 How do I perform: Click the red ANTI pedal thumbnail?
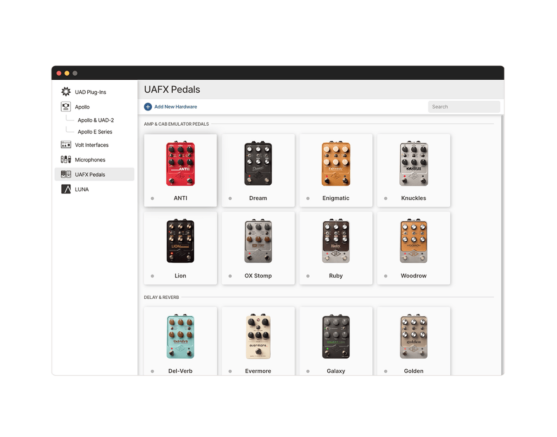(x=180, y=163)
